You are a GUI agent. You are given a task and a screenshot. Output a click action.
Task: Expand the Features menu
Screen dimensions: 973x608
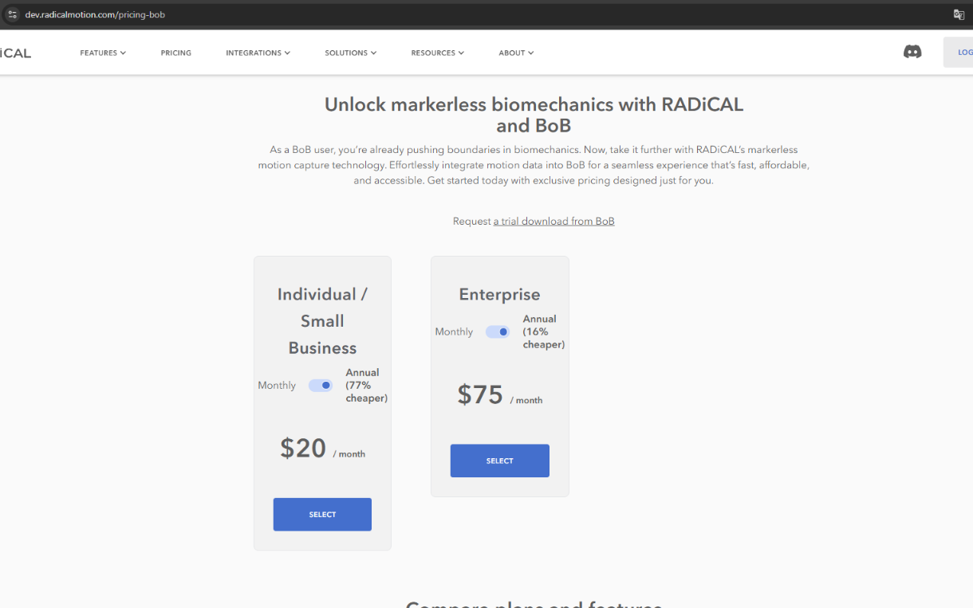(x=103, y=53)
